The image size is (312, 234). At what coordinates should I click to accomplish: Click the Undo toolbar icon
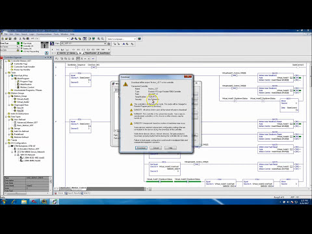(32, 38)
